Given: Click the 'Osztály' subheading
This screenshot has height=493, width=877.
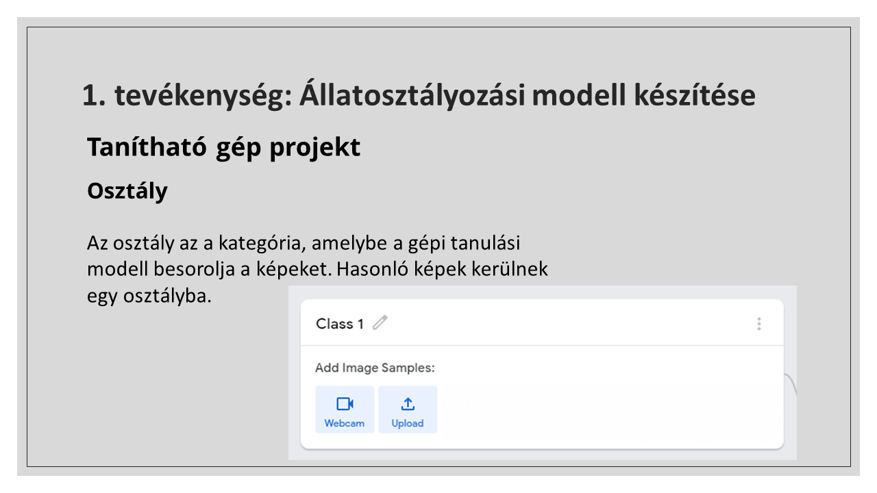Looking at the screenshot, I should pos(127,191).
